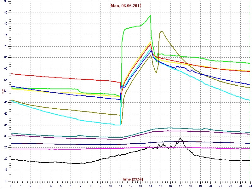252x189 pixels.
Task: Click hour label 6 on time axis
Action: [x=71, y=186]
